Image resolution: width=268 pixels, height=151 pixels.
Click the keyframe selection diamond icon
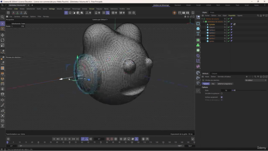8,139
